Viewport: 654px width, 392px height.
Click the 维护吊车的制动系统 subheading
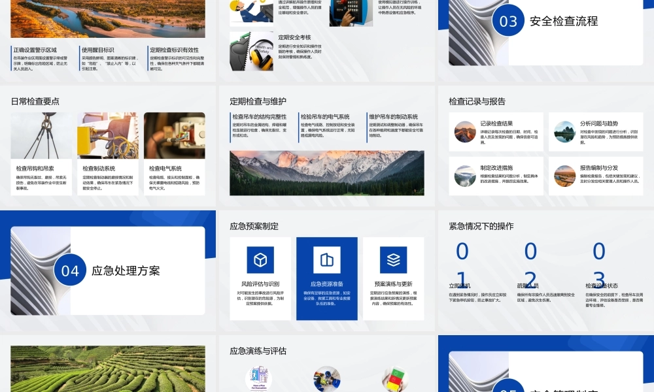click(x=393, y=117)
